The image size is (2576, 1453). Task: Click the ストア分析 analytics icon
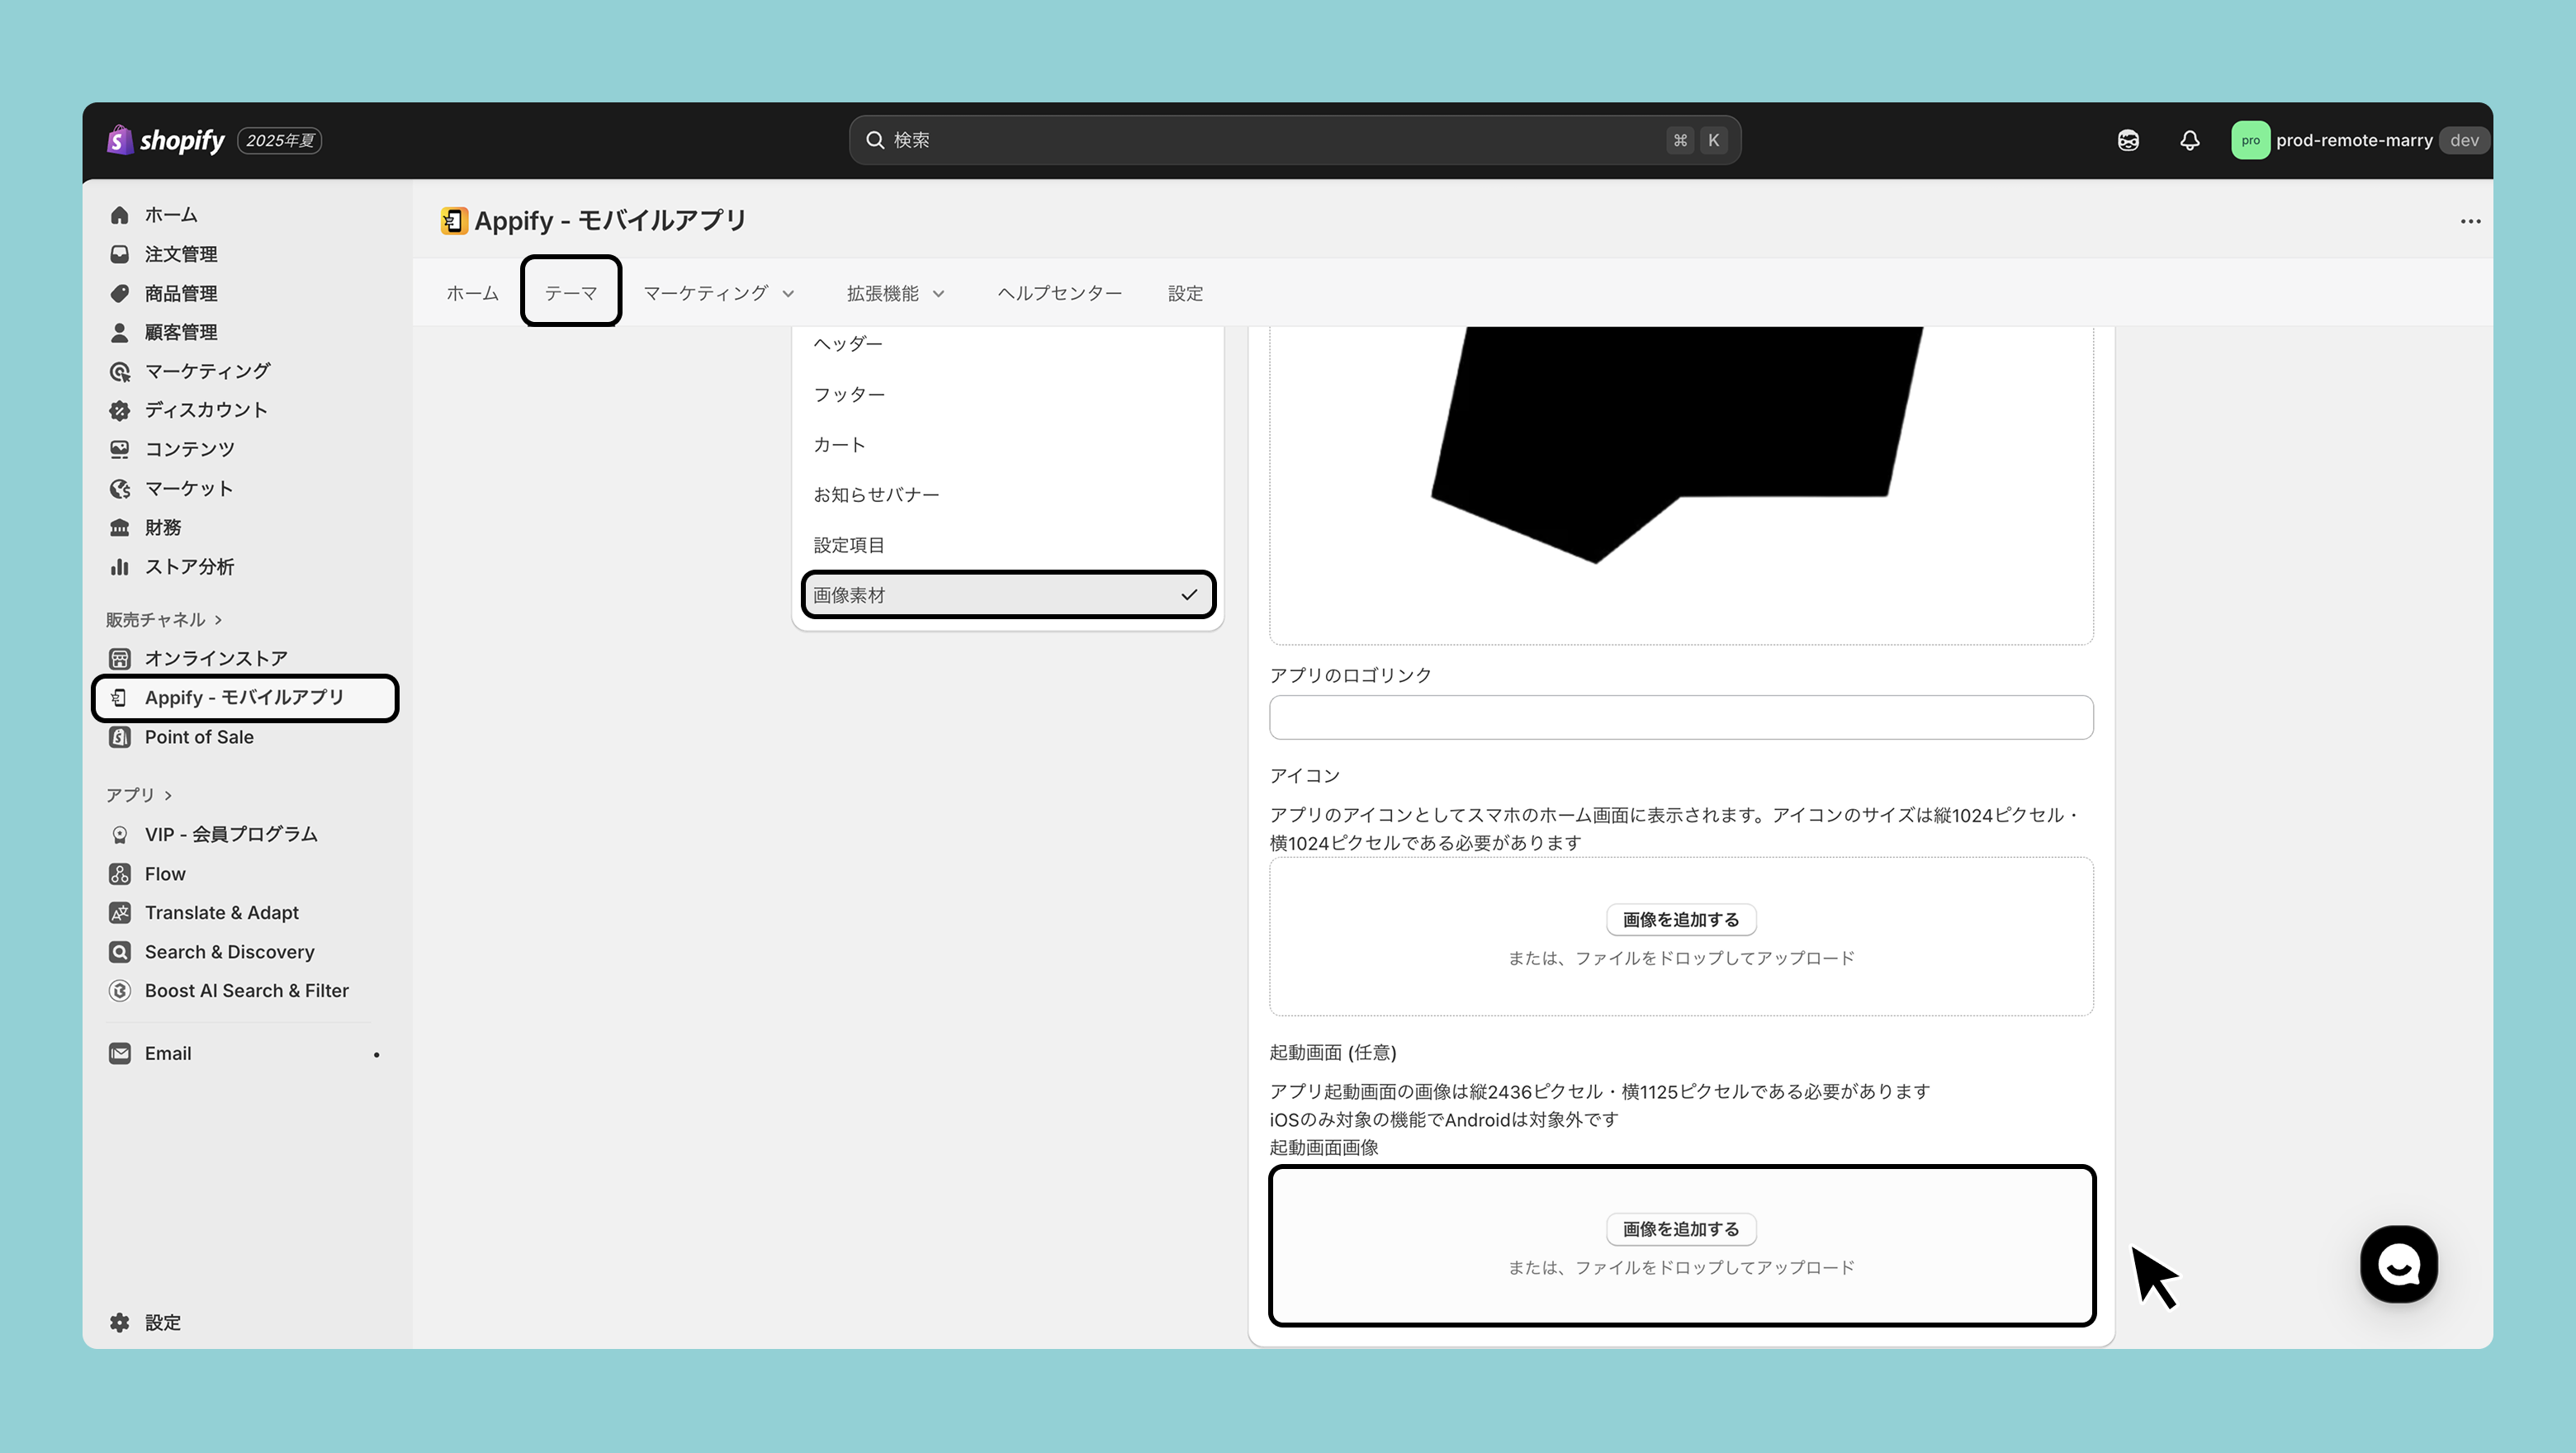[120, 567]
